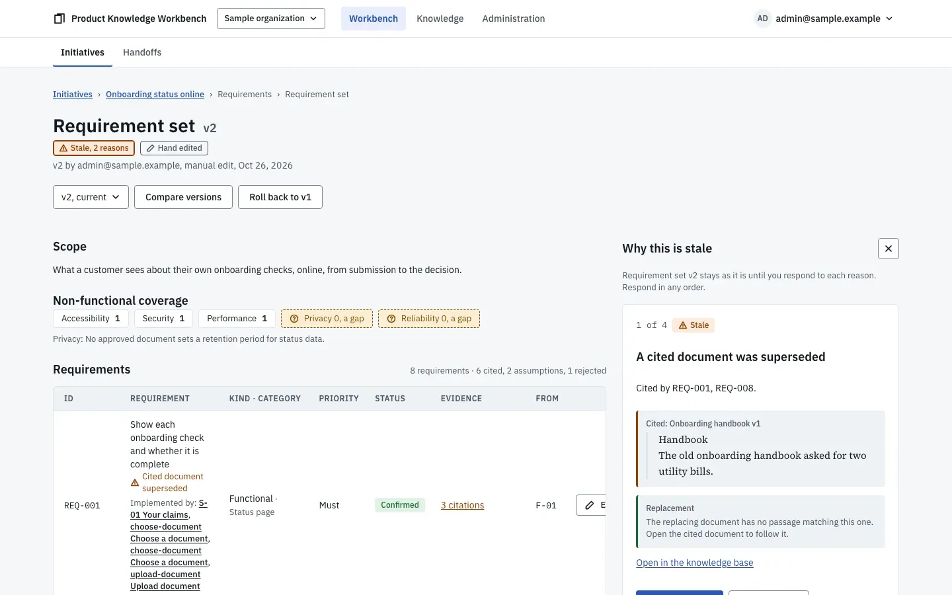Open the Administration section
Image resolution: width=952 pixels, height=595 pixels.
[514, 19]
